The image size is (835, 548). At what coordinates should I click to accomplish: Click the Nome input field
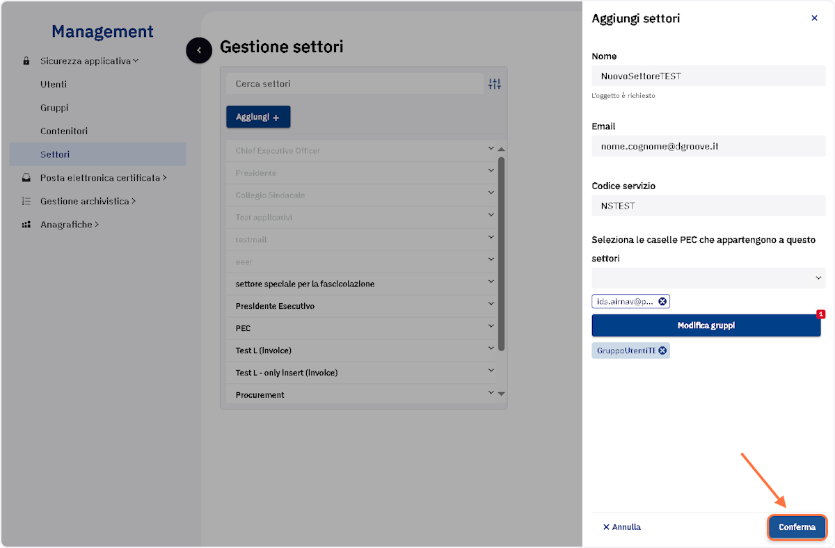(708, 76)
